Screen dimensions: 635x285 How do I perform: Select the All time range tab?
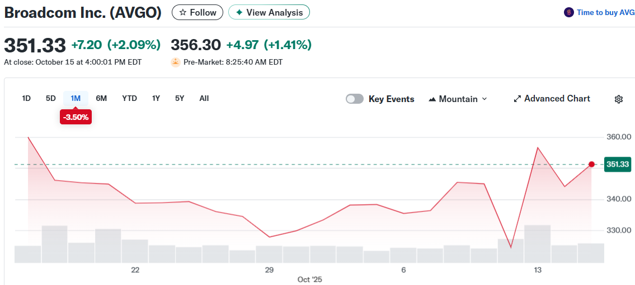204,98
